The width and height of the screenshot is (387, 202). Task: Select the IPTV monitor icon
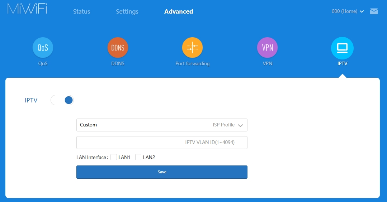click(342, 48)
